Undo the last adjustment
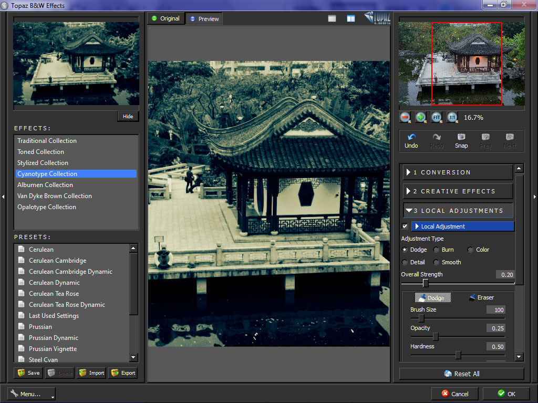 (x=411, y=141)
